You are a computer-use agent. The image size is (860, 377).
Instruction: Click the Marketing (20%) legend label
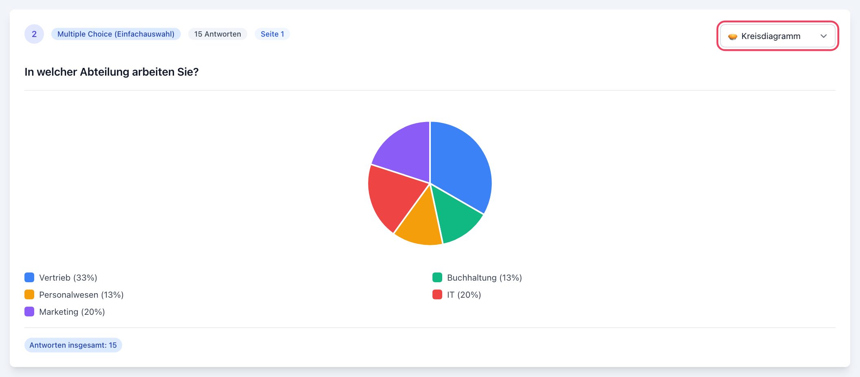click(72, 312)
